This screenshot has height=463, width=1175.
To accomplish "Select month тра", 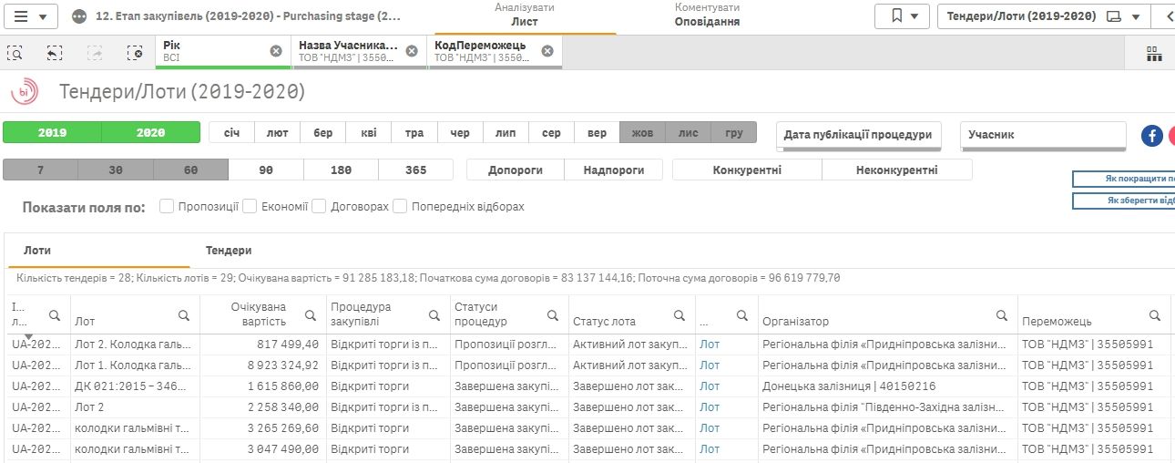I will pyautogui.click(x=414, y=133).
